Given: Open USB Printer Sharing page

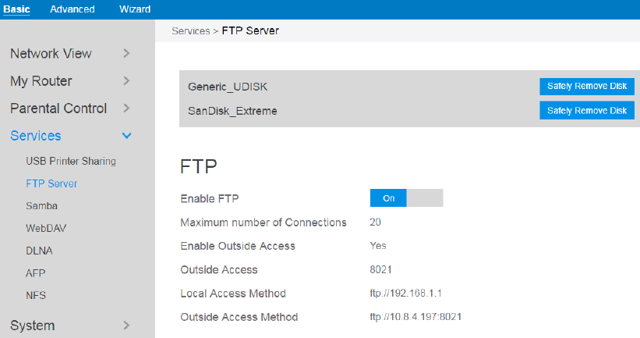Looking at the screenshot, I should pyautogui.click(x=70, y=162).
